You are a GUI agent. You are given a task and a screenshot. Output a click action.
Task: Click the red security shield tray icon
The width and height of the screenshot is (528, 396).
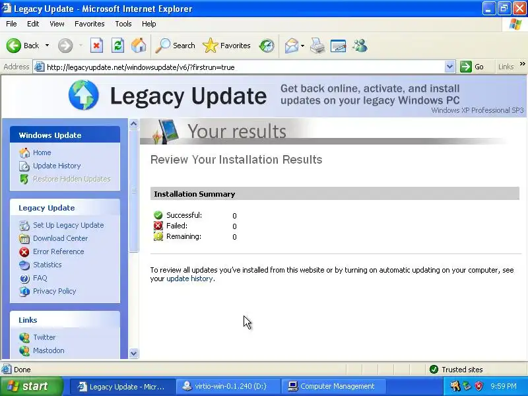pyautogui.click(x=478, y=386)
